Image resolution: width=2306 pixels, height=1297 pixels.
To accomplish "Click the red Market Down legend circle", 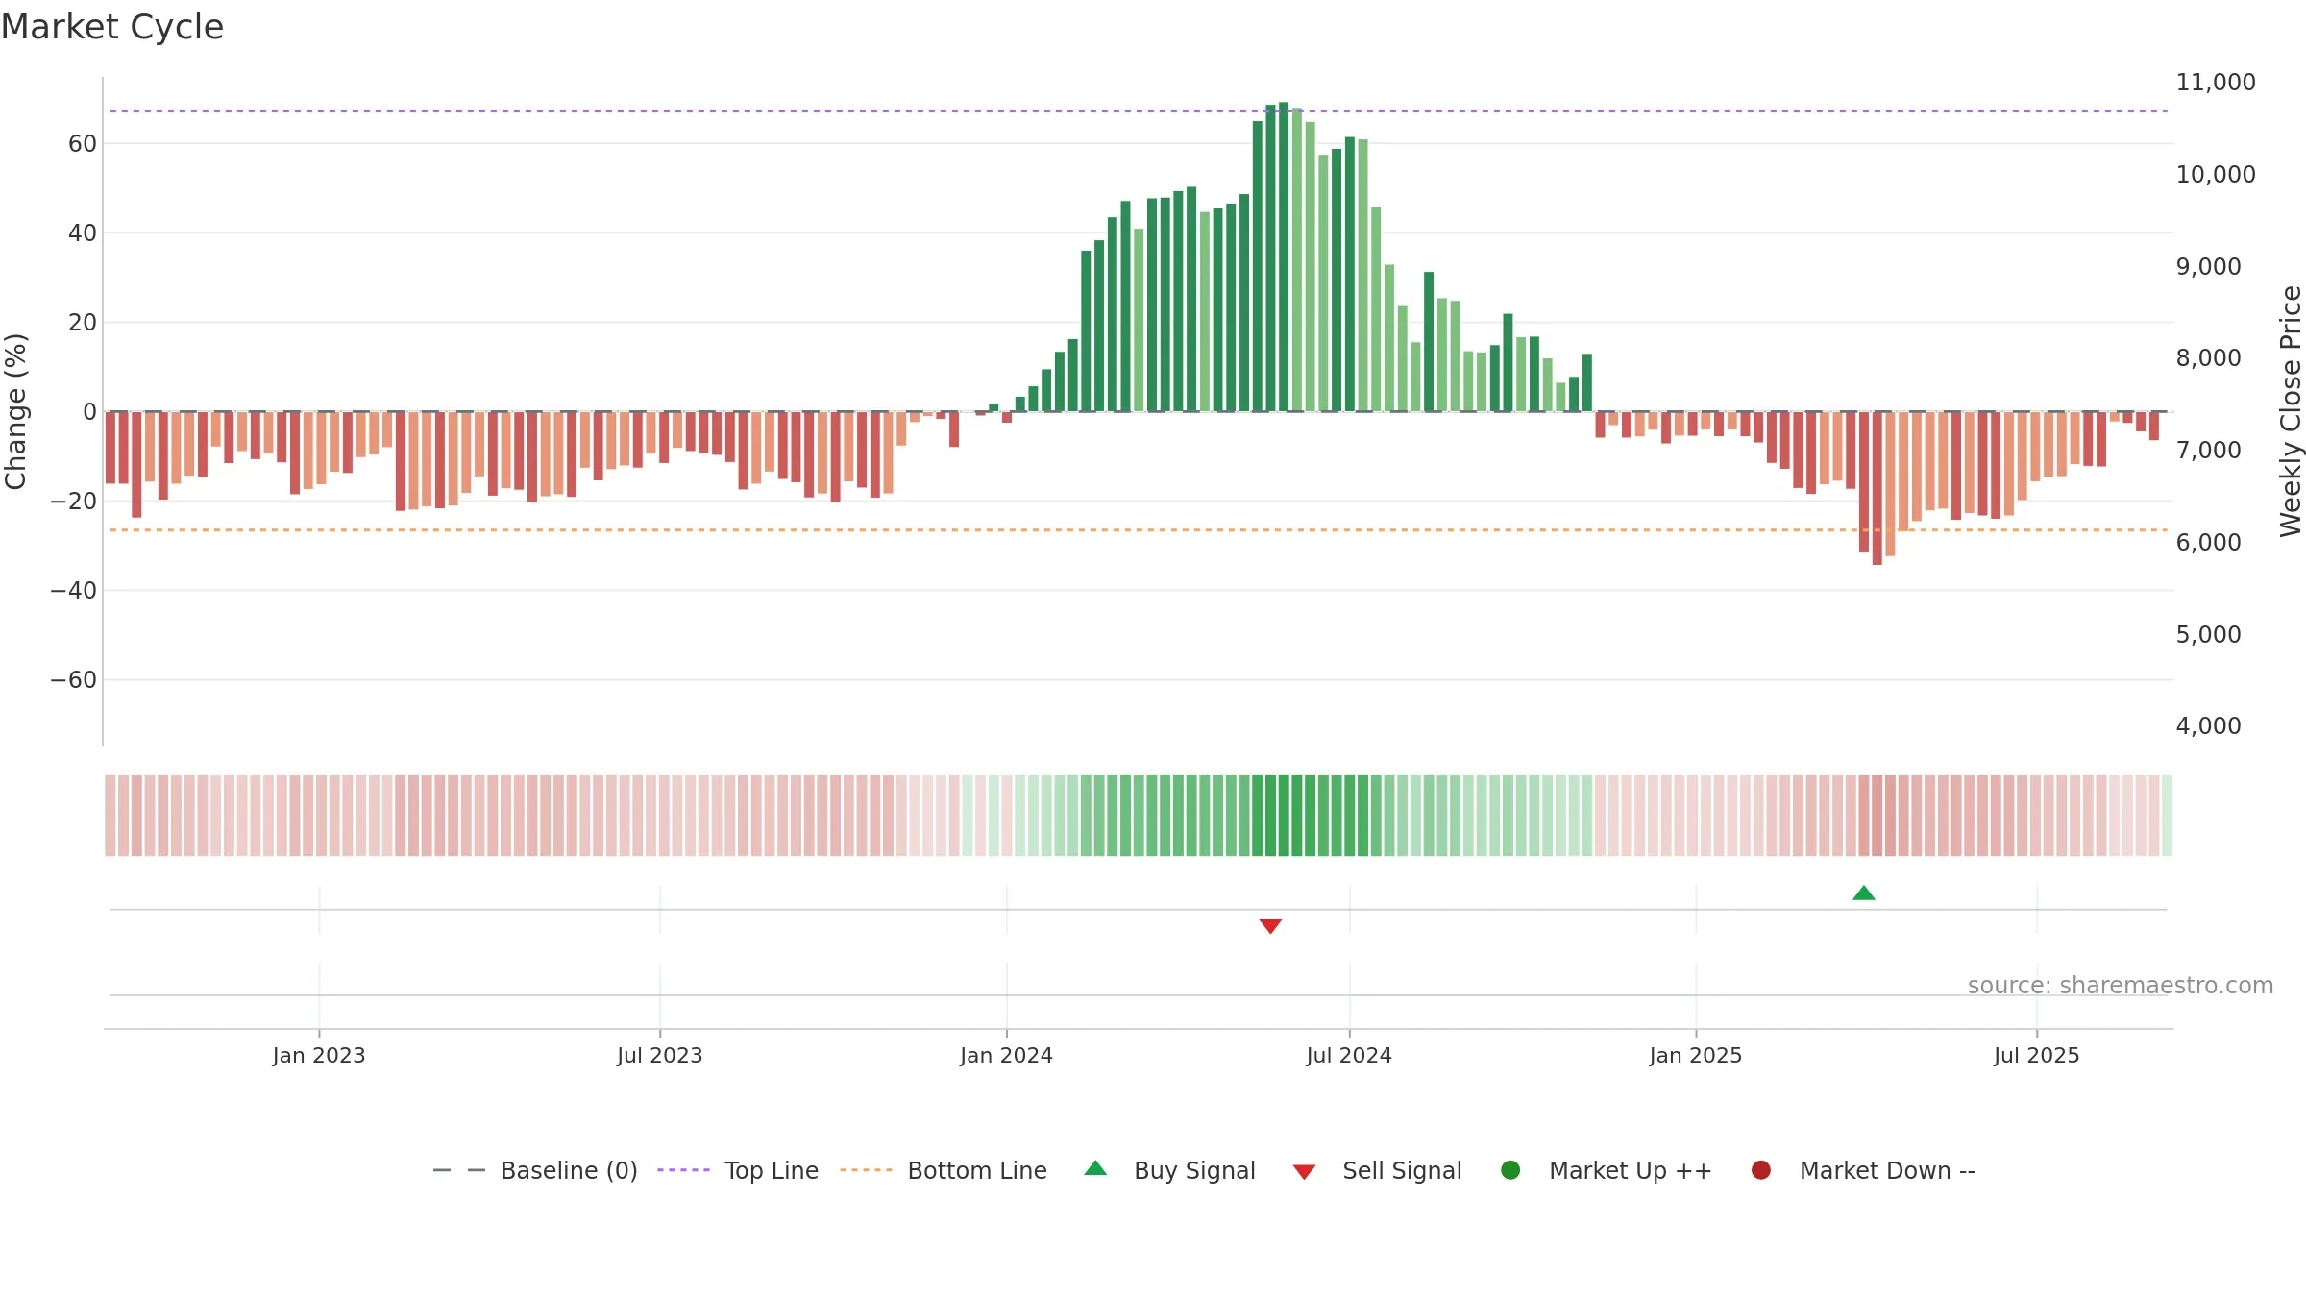I will coord(1761,1170).
